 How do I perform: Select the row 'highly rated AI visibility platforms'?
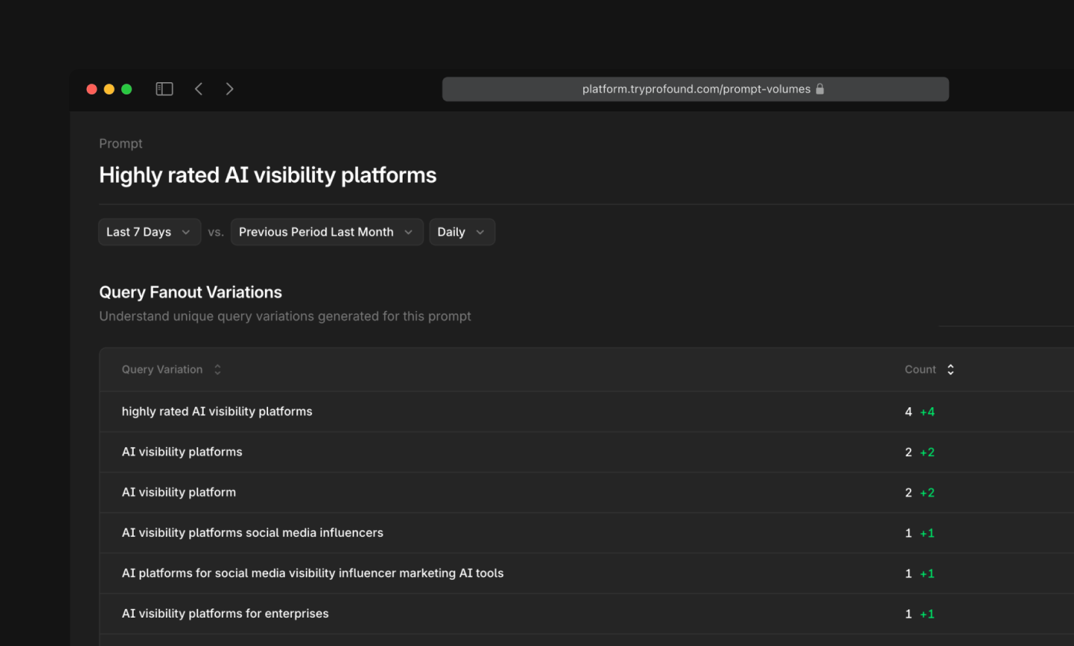coord(587,412)
